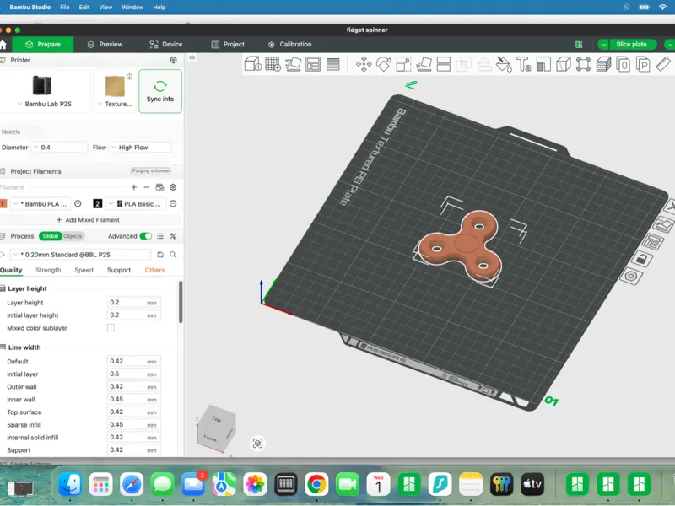Open filament settings gear icon

(x=173, y=187)
